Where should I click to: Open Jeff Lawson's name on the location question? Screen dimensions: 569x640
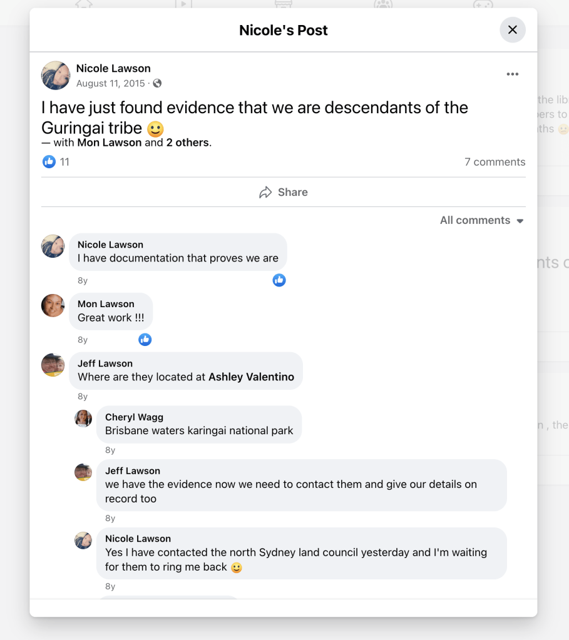pos(105,363)
